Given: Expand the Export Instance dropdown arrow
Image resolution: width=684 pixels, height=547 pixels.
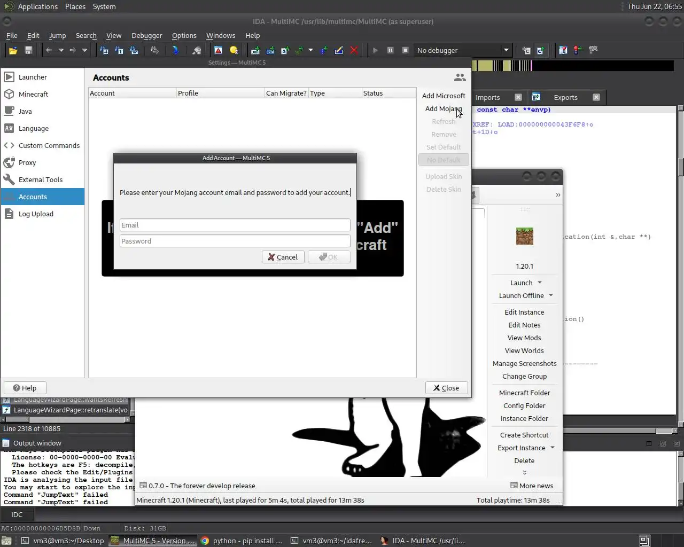Looking at the screenshot, I should [553, 448].
